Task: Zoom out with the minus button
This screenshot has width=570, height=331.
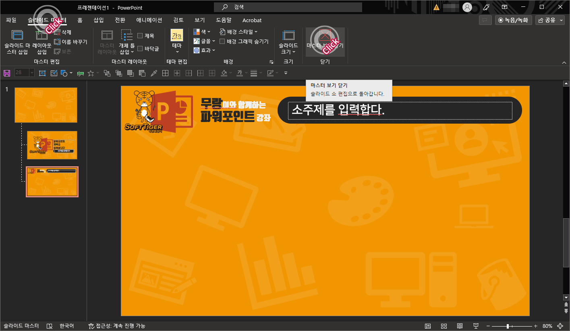Action: click(x=488, y=326)
